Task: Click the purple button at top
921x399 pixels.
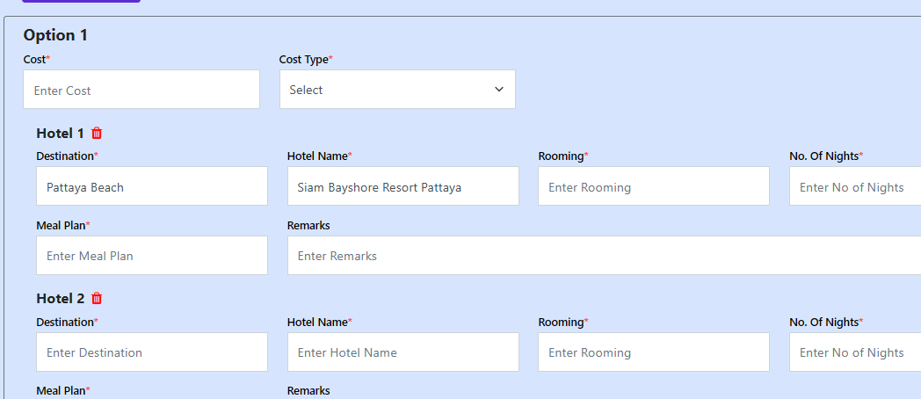Action: [x=81, y=1]
